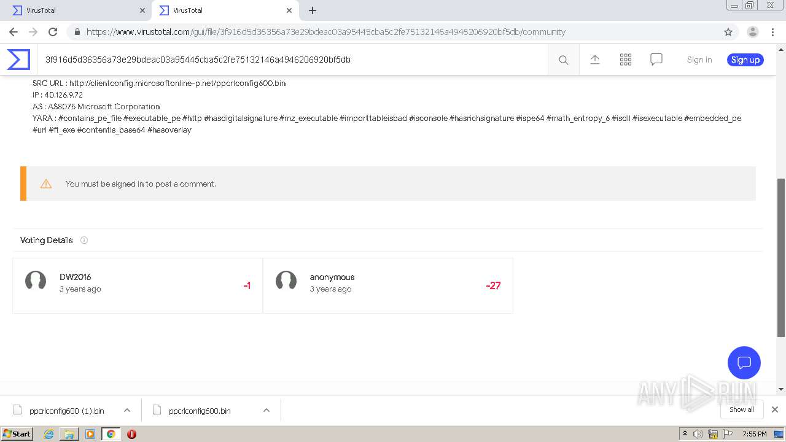The image size is (786, 442).
Task: Expand ppcrlconfig600.bin download options
Action: point(267,410)
